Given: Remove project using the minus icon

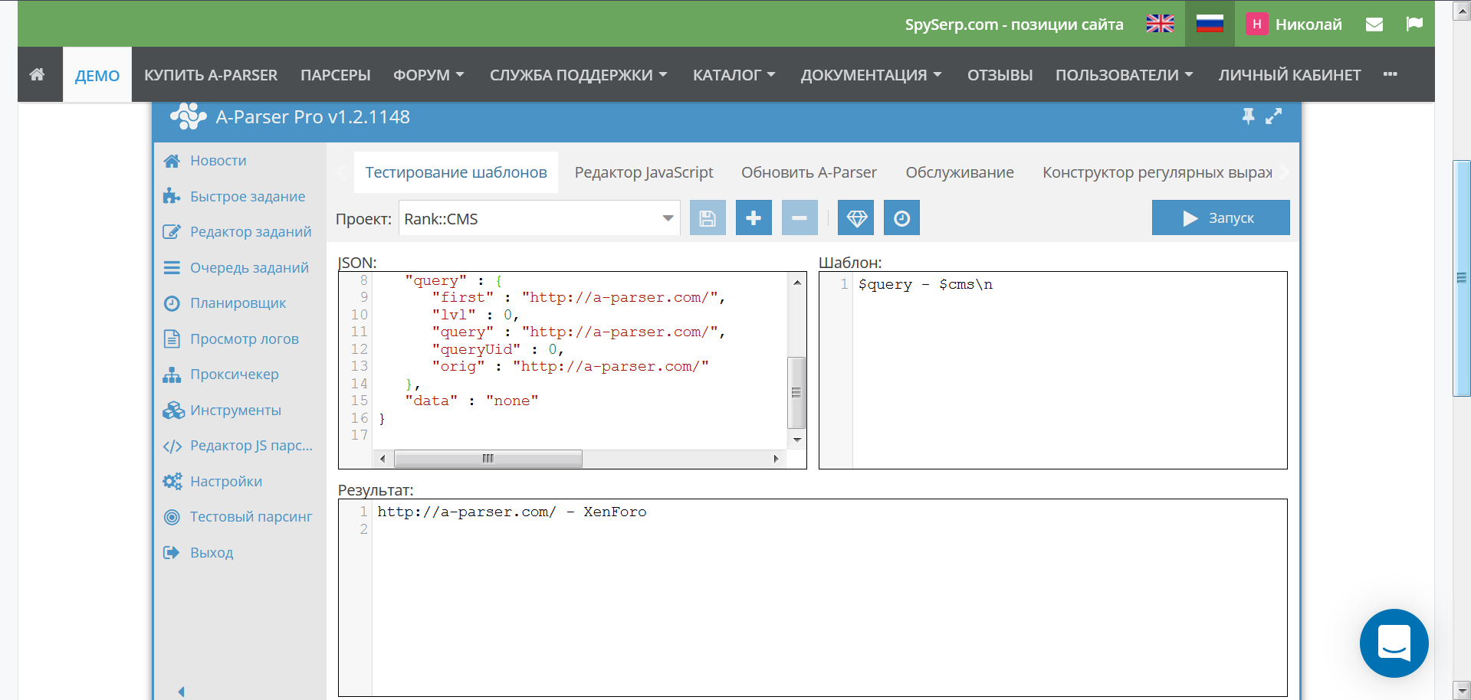Looking at the screenshot, I should coord(799,218).
